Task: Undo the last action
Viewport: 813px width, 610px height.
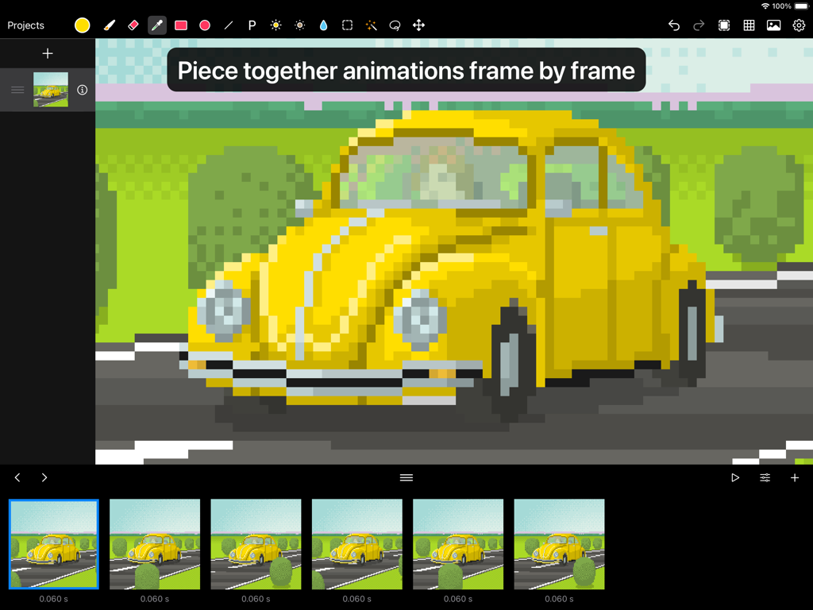Action: 673,25
